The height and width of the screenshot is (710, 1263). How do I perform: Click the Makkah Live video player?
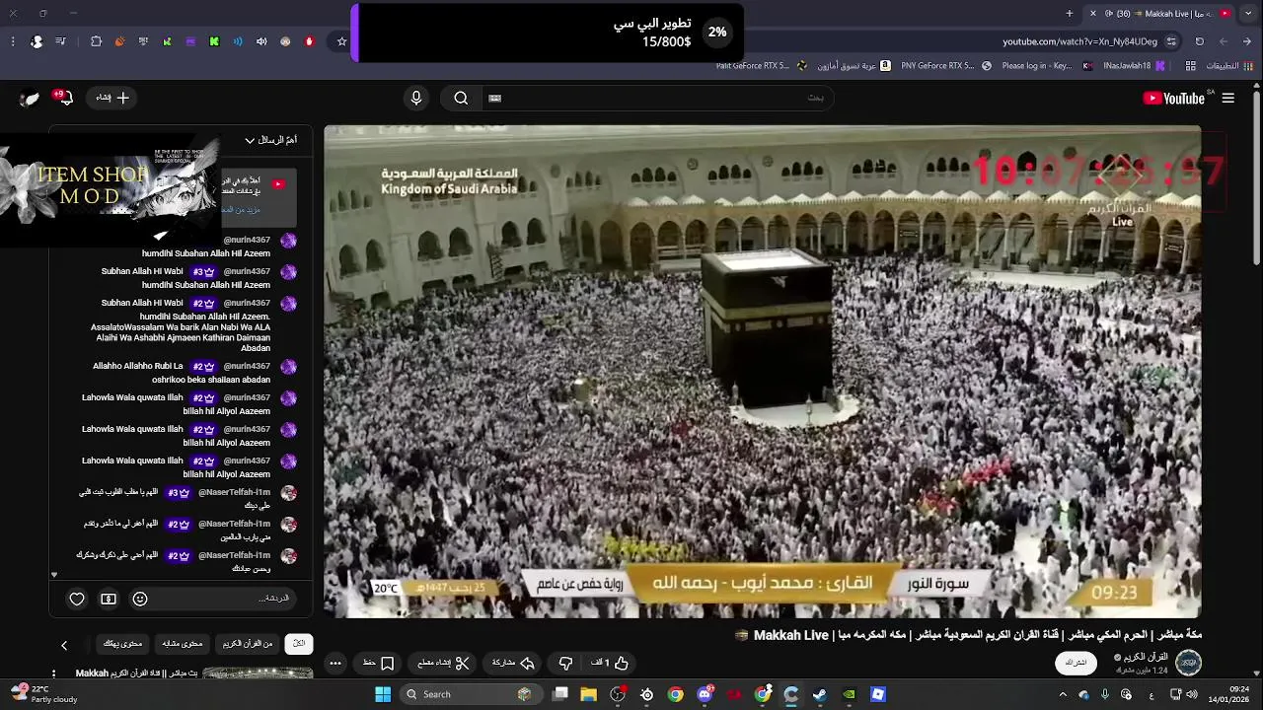point(763,372)
